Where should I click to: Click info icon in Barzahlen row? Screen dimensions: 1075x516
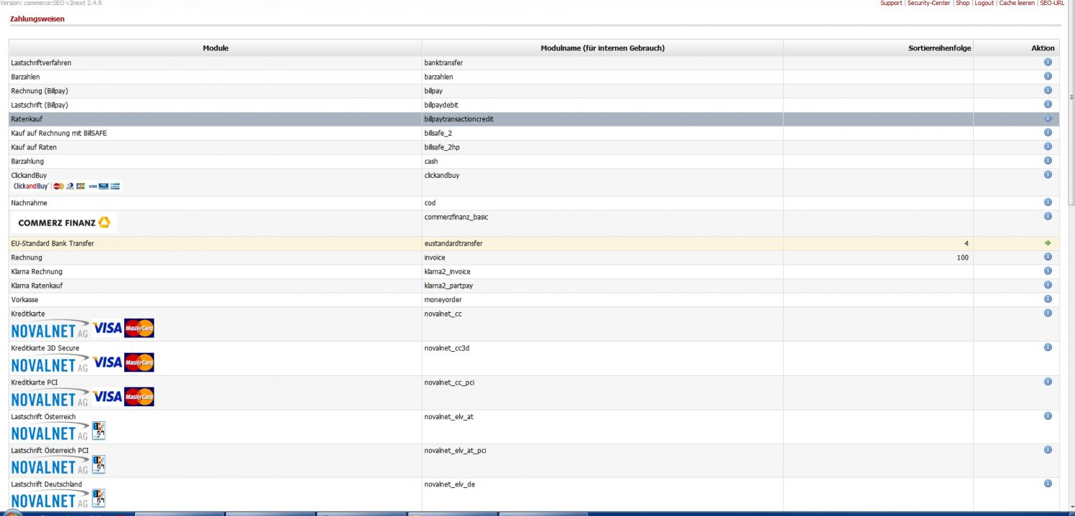(x=1047, y=76)
